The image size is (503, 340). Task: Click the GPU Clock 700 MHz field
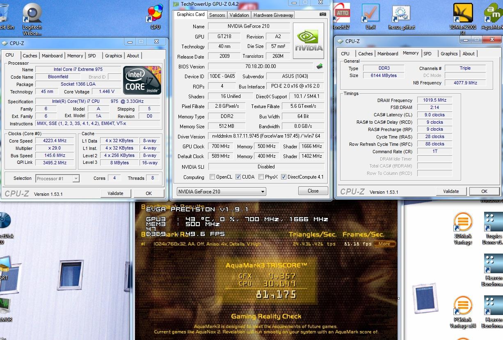[x=221, y=146]
